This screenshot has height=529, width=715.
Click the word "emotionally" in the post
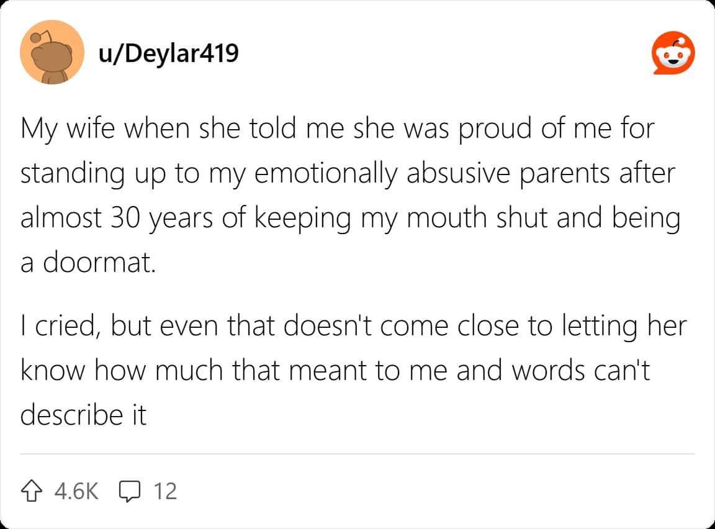[326, 174]
